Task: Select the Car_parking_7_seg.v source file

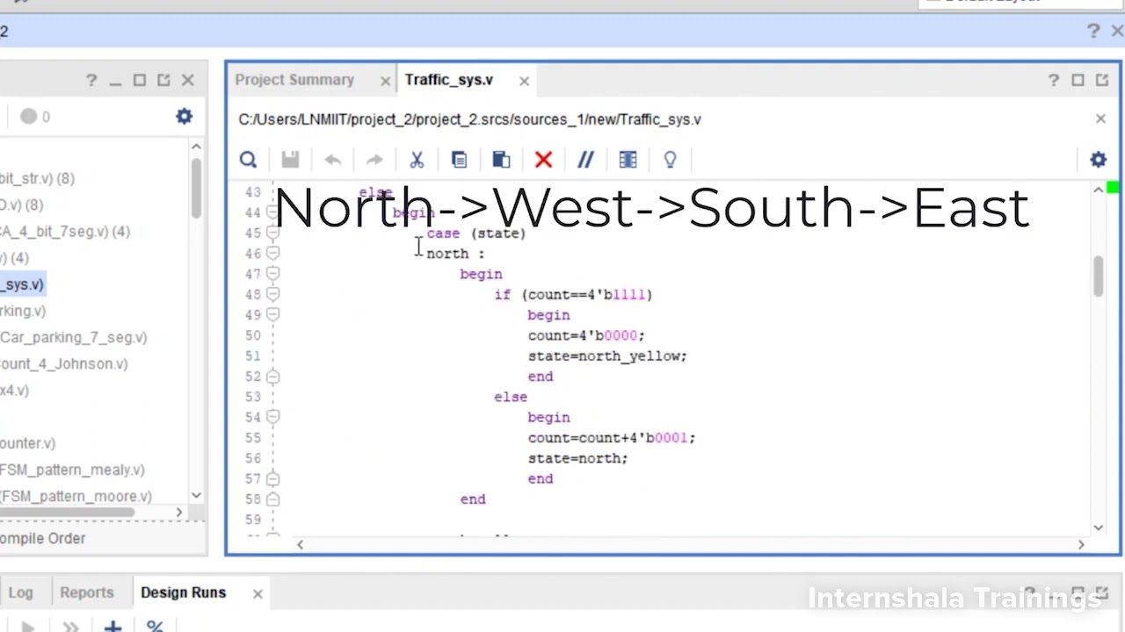Action: (74, 337)
